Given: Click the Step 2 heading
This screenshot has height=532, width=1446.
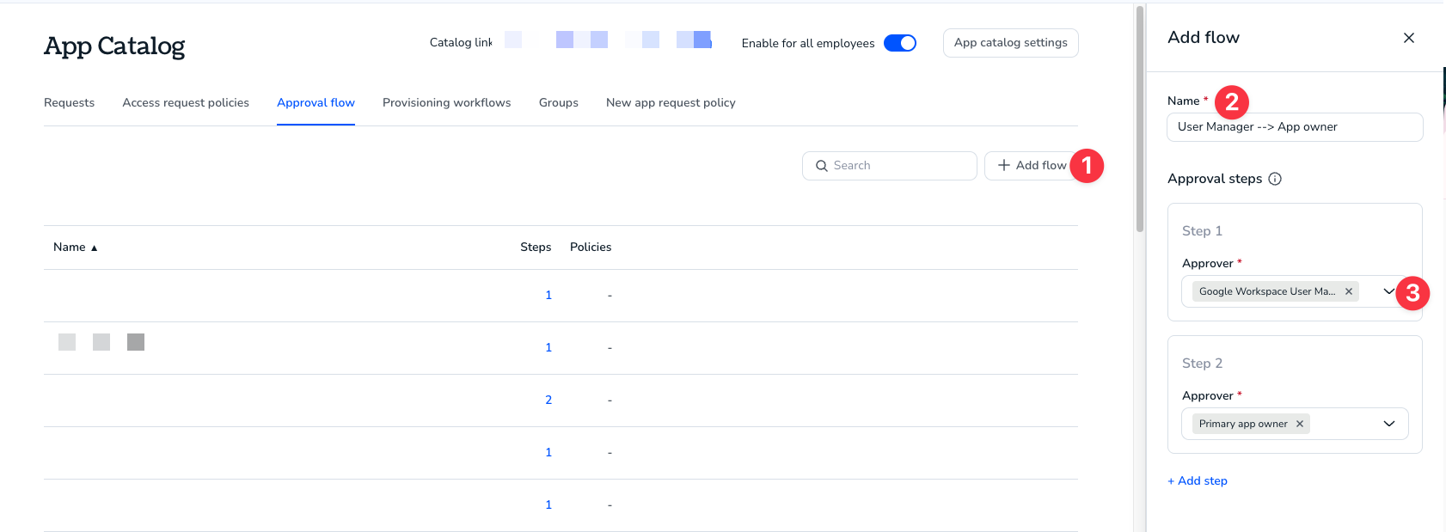Looking at the screenshot, I should pos(1202,364).
